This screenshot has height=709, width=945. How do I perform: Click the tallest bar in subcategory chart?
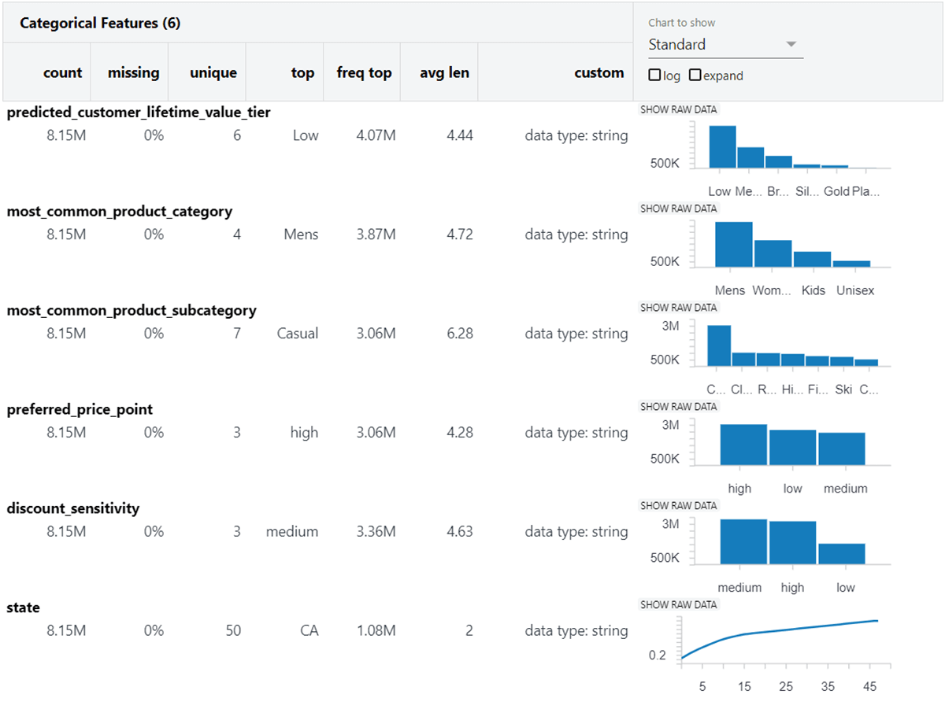[718, 346]
